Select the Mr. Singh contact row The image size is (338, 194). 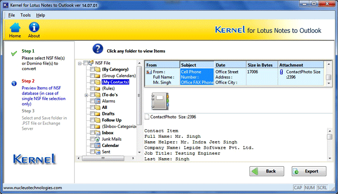point(235,77)
